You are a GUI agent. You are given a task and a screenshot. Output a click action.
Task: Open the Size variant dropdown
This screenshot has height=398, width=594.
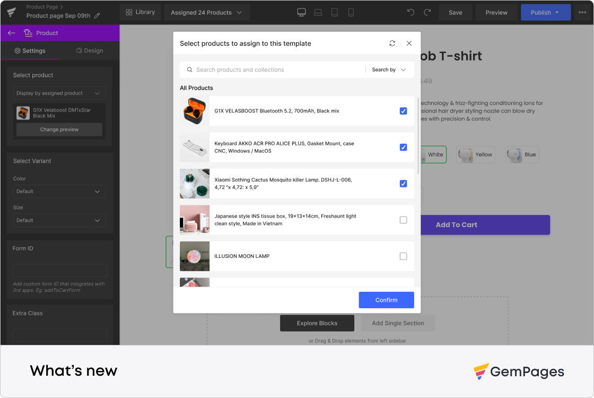click(x=59, y=220)
